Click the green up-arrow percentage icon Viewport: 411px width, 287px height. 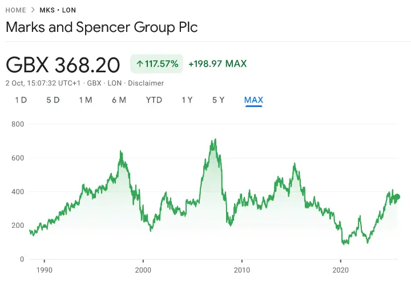[x=140, y=64]
